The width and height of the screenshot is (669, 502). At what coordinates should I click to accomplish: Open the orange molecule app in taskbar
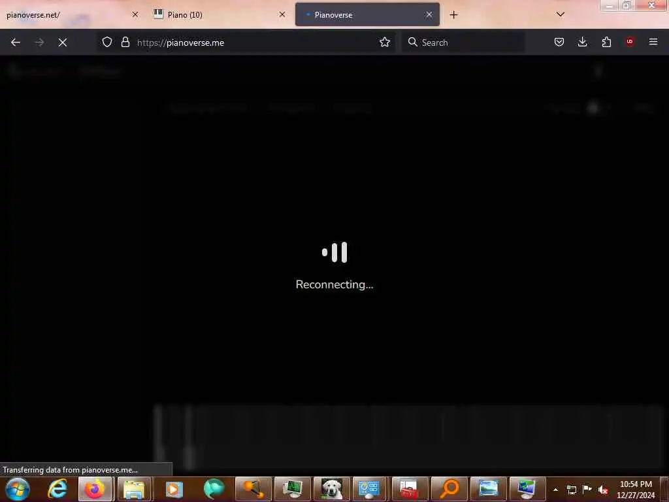253,489
